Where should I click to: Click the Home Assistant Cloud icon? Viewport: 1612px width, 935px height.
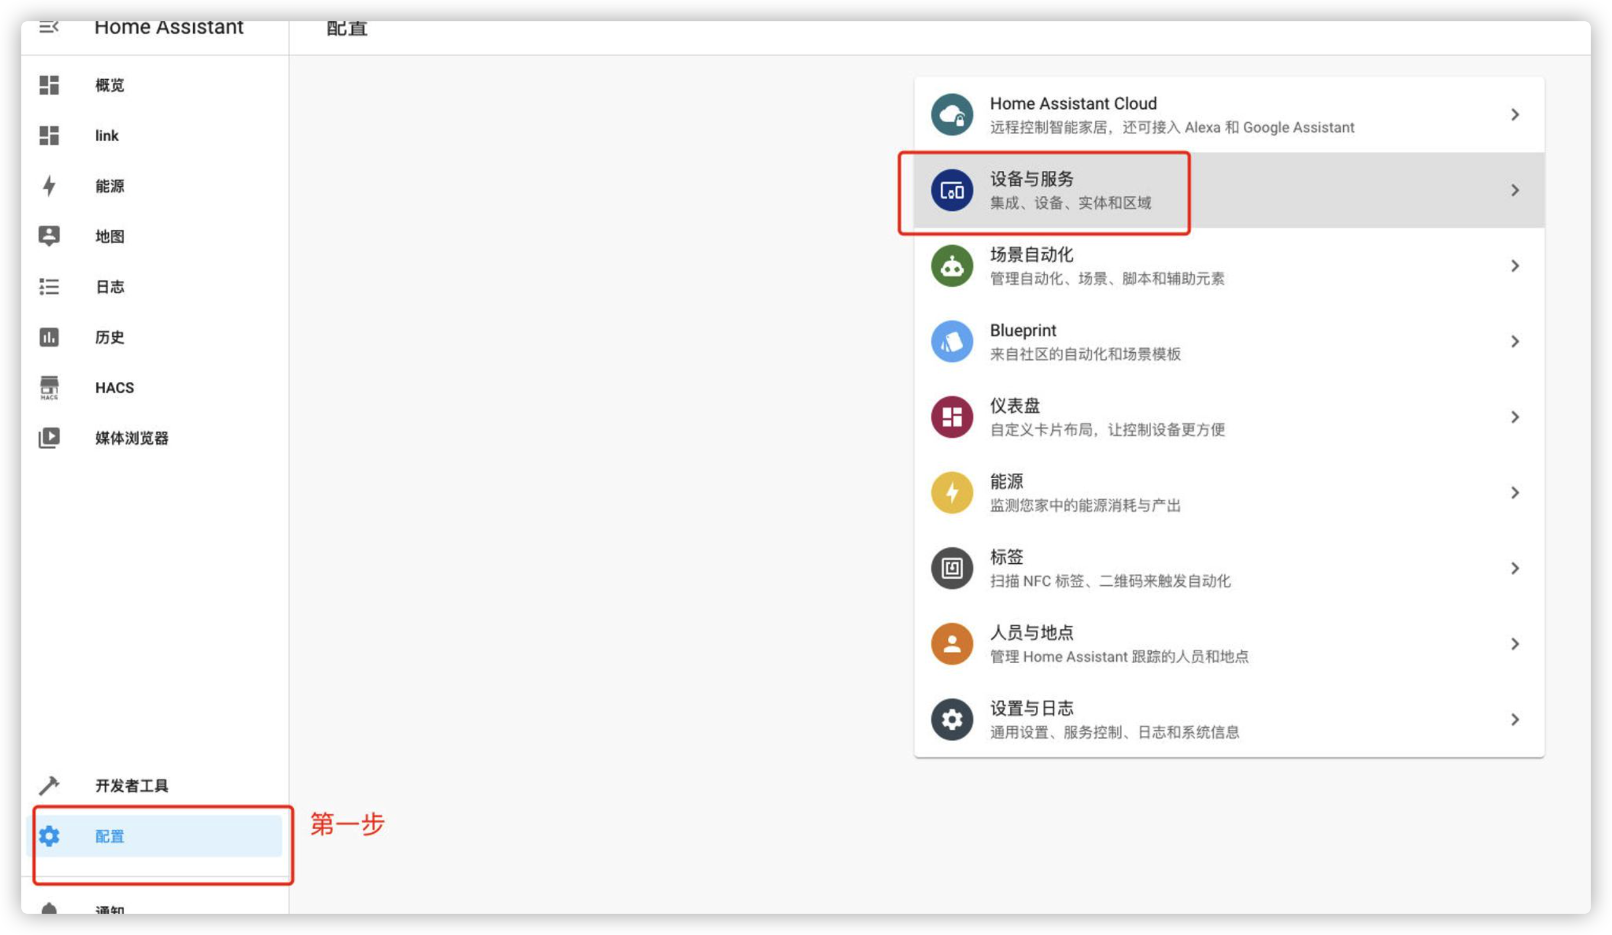point(952,115)
